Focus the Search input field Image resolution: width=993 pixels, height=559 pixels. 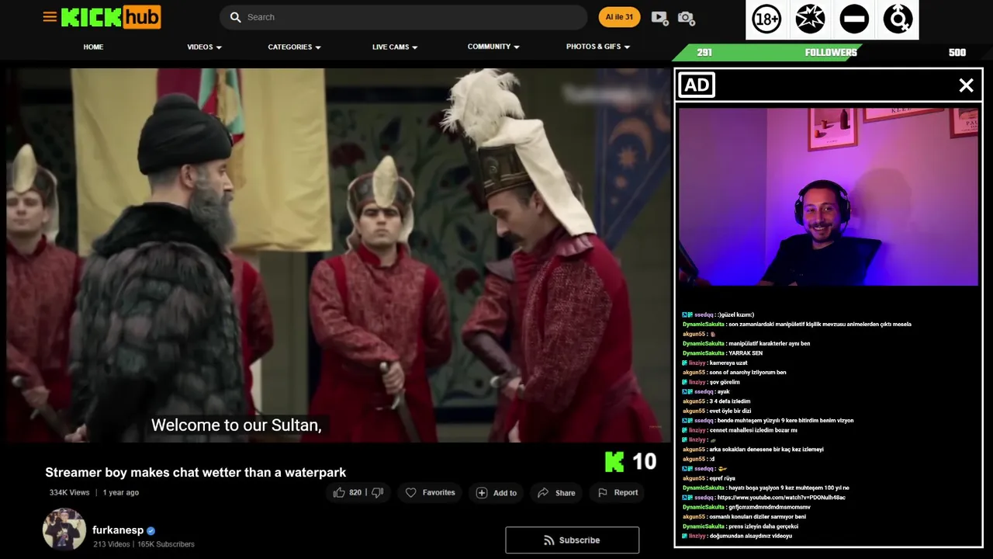[403, 17]
